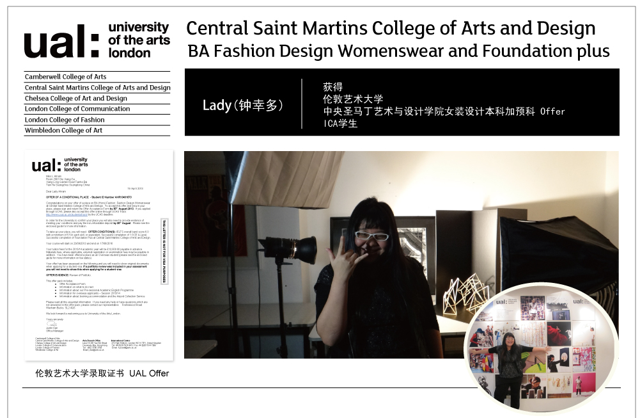640x418 pixels.
Task: Click '伦敦艺术大学' in the black banner
Action: point(353,99)
